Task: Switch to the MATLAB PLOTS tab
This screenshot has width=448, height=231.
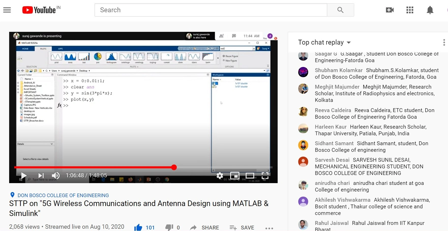Action: (43, 49)
